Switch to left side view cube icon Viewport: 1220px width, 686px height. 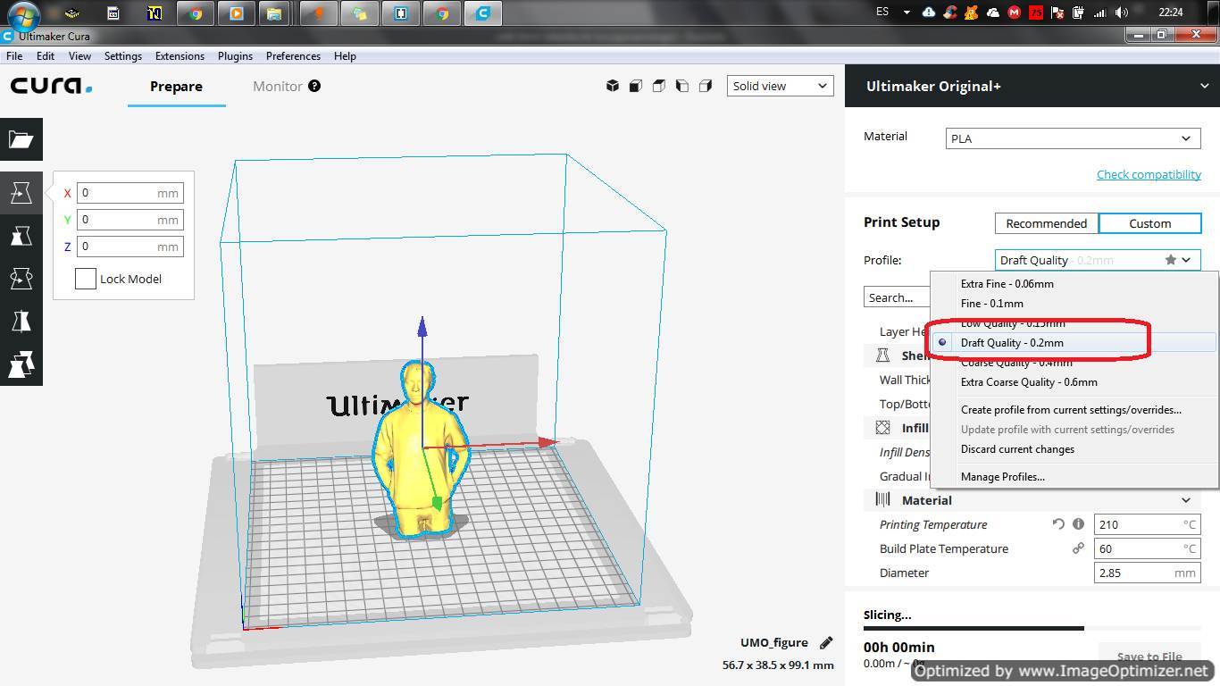tap(682, 86)
